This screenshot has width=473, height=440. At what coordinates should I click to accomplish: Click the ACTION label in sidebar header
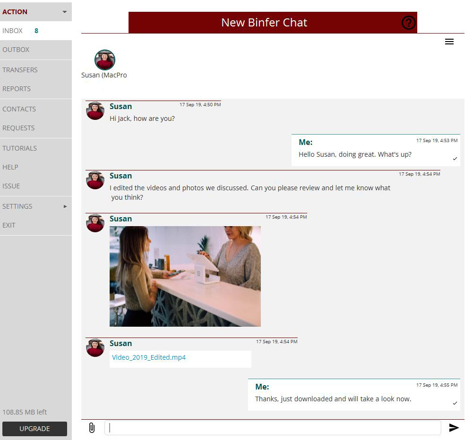(15, 12)
